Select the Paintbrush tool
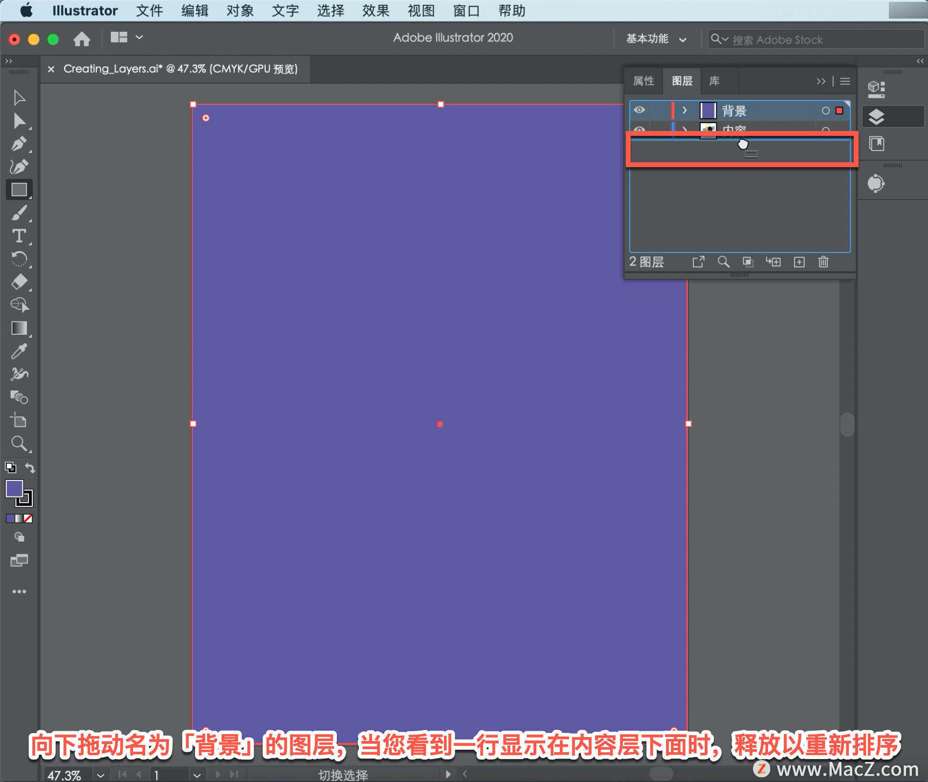This screenshot has height=782, width=928. (x=19, y=213)
